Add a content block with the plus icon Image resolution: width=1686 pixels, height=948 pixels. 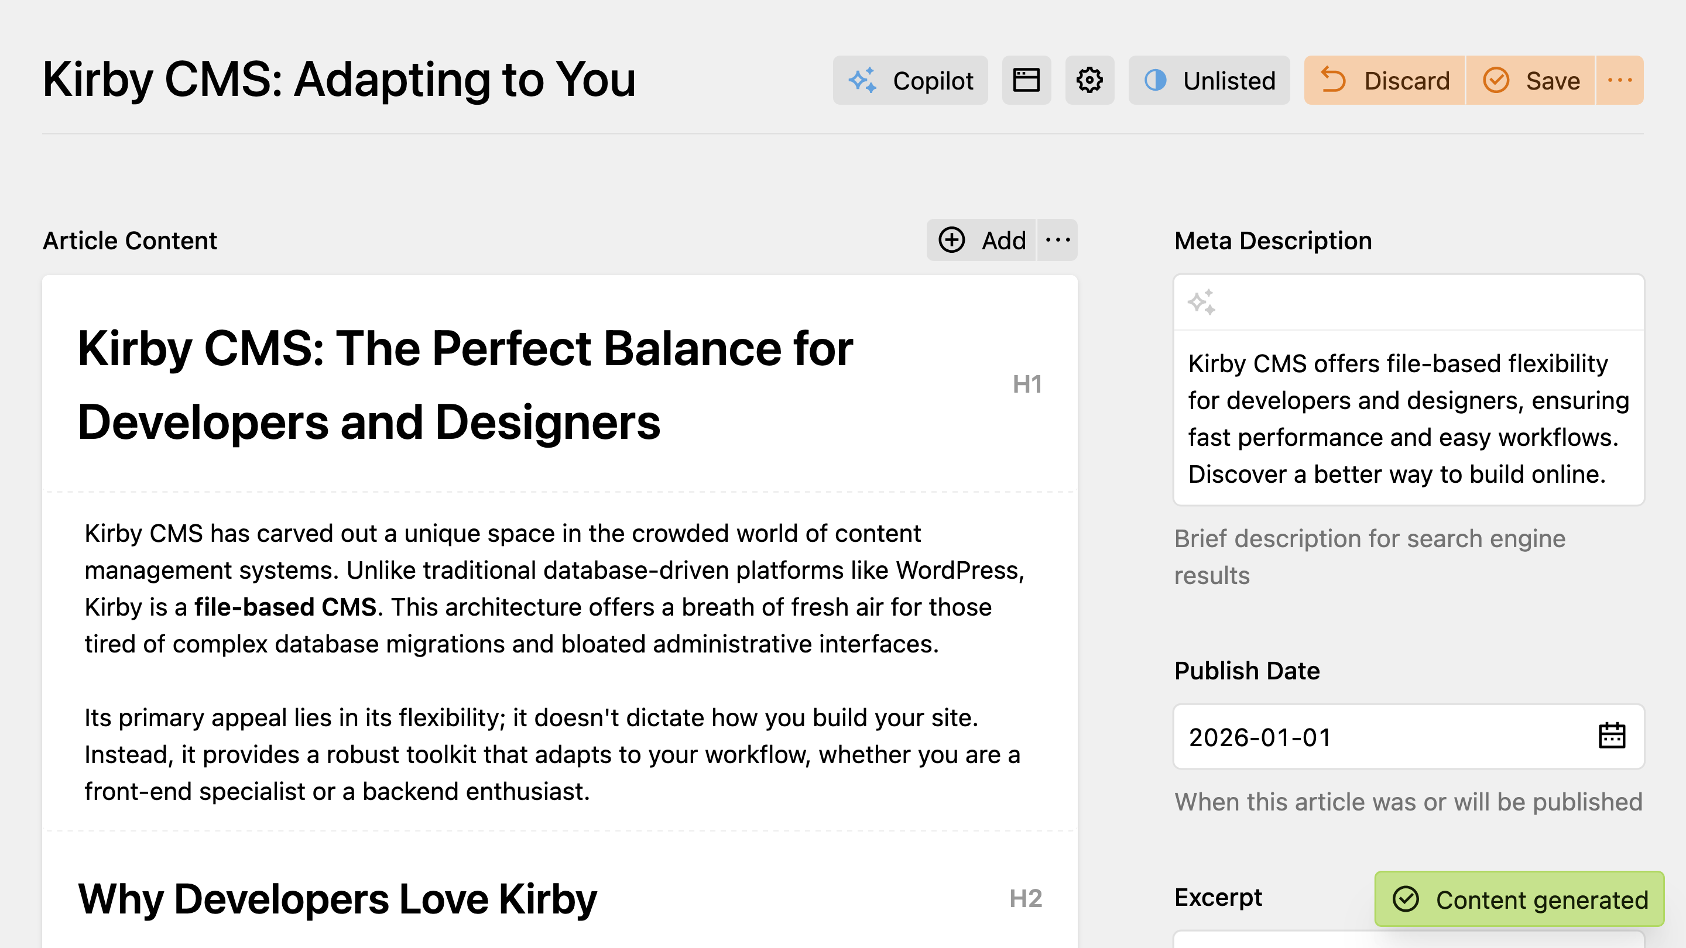point(953,240)
